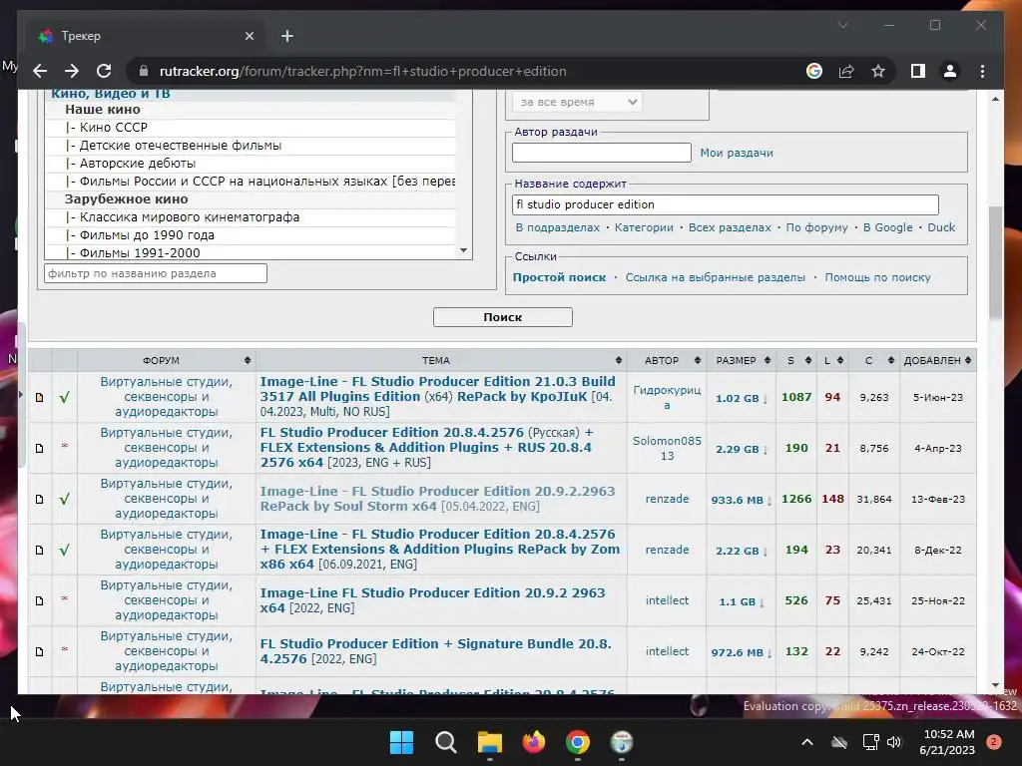Screen dimensions: 1022x766
Task: Open author profile 'intellect' in 1.1 GB row
Action: [x=667, y=600]
